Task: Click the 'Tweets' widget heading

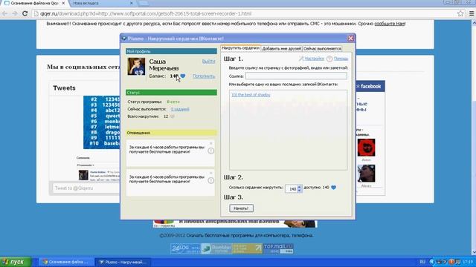Action: pos(64,88)
